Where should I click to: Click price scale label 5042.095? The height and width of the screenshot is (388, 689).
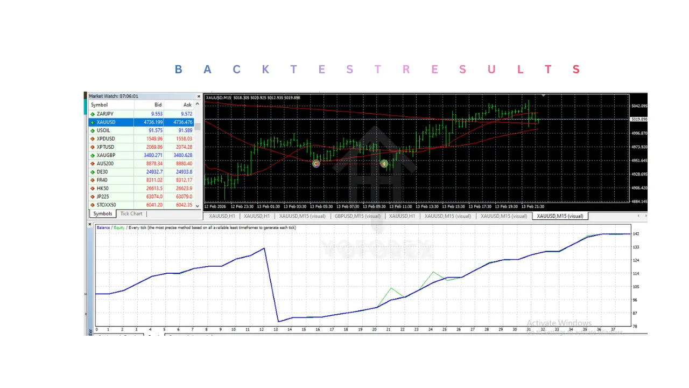pos(639,106)
